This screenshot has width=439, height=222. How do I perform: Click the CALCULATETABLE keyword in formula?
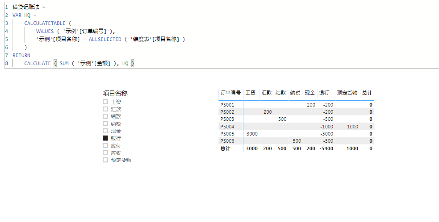coord(45,23)
